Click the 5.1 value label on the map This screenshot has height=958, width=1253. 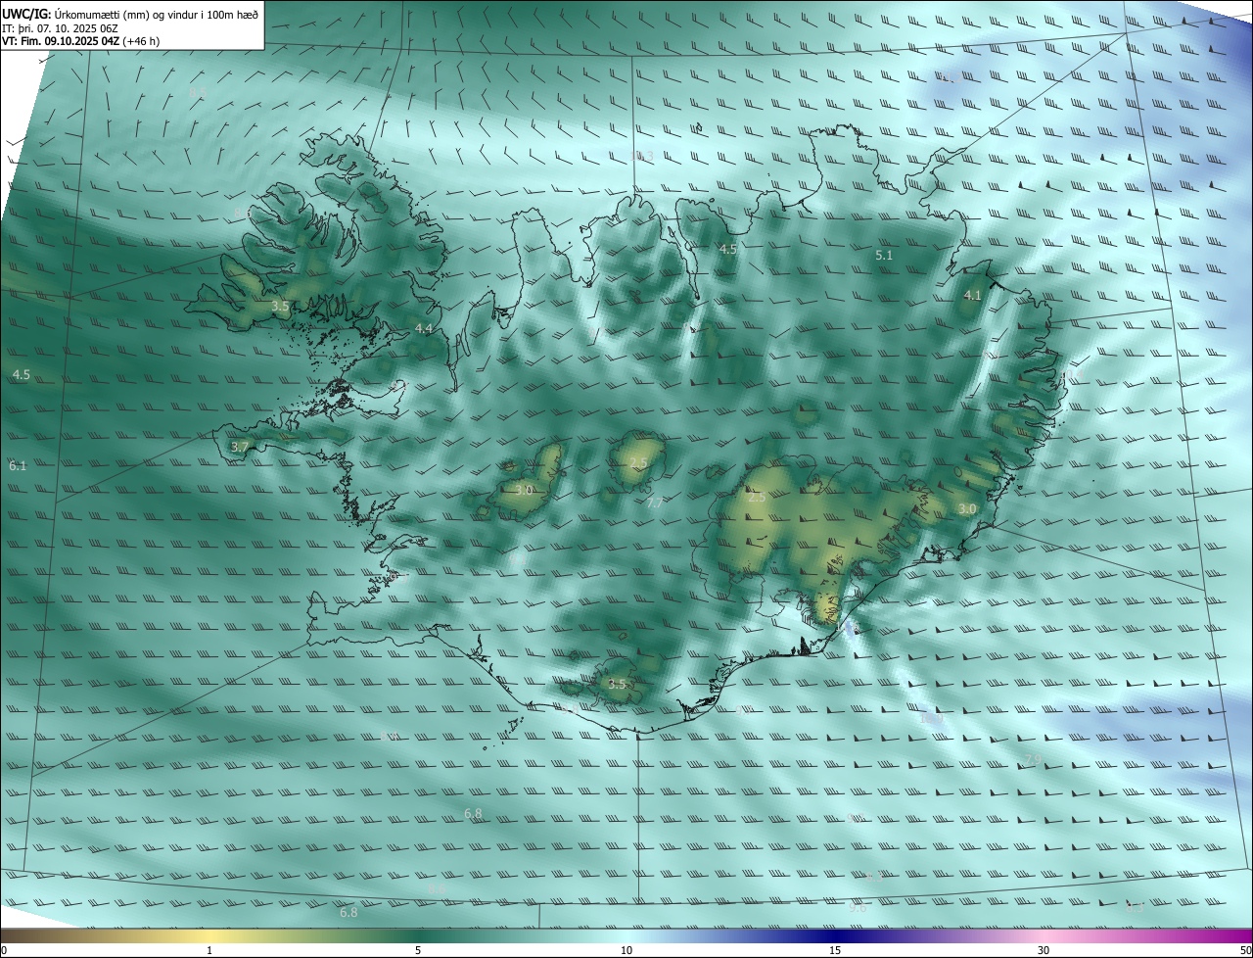884,255
